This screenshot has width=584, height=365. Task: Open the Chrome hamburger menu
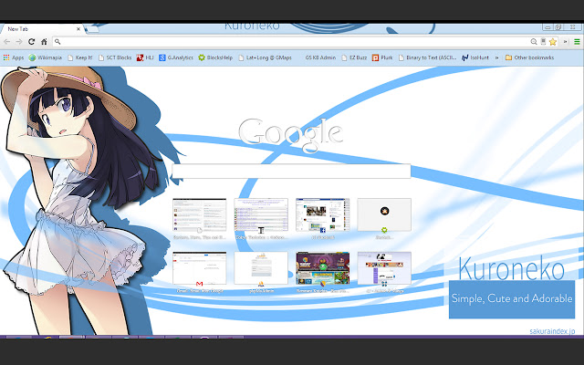coord(577,42)
